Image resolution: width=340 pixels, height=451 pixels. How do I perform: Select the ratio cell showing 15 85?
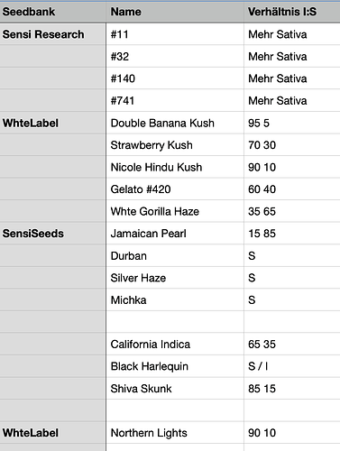(292, 234)
